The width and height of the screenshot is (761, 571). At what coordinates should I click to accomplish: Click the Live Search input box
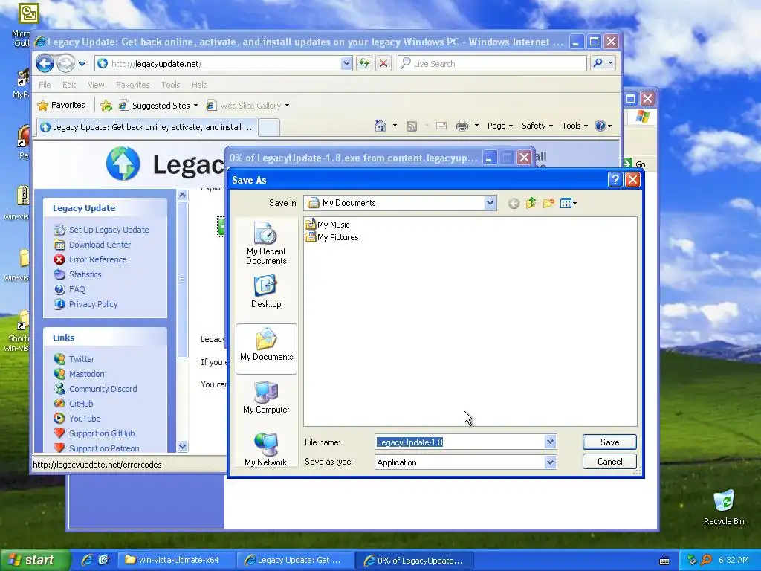click(x=493, y=64)
